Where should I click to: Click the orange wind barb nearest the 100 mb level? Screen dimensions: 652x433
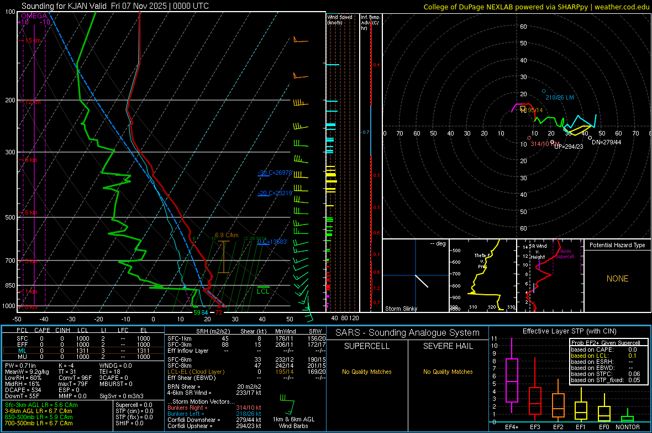[x=301, y=40]
